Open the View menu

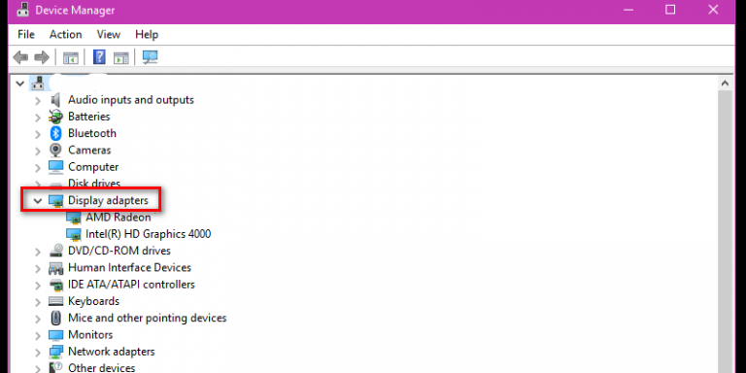109,34
